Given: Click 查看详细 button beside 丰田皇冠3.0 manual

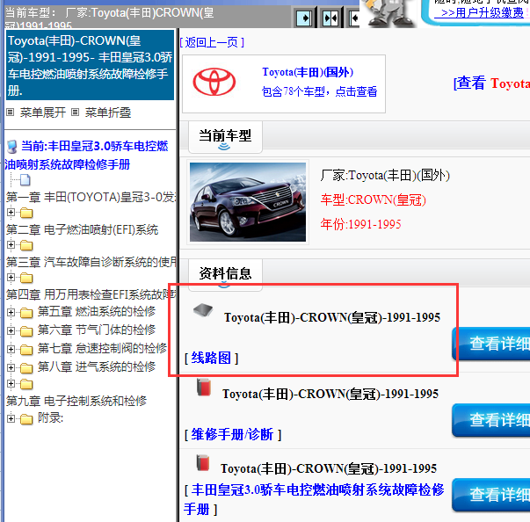Looking at the screenshot, I should pos(491,495).
